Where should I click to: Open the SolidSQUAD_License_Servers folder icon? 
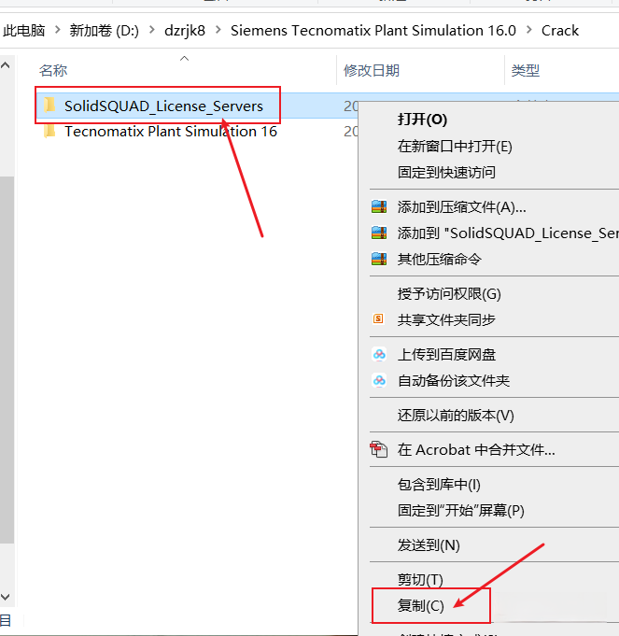[49, 105]
